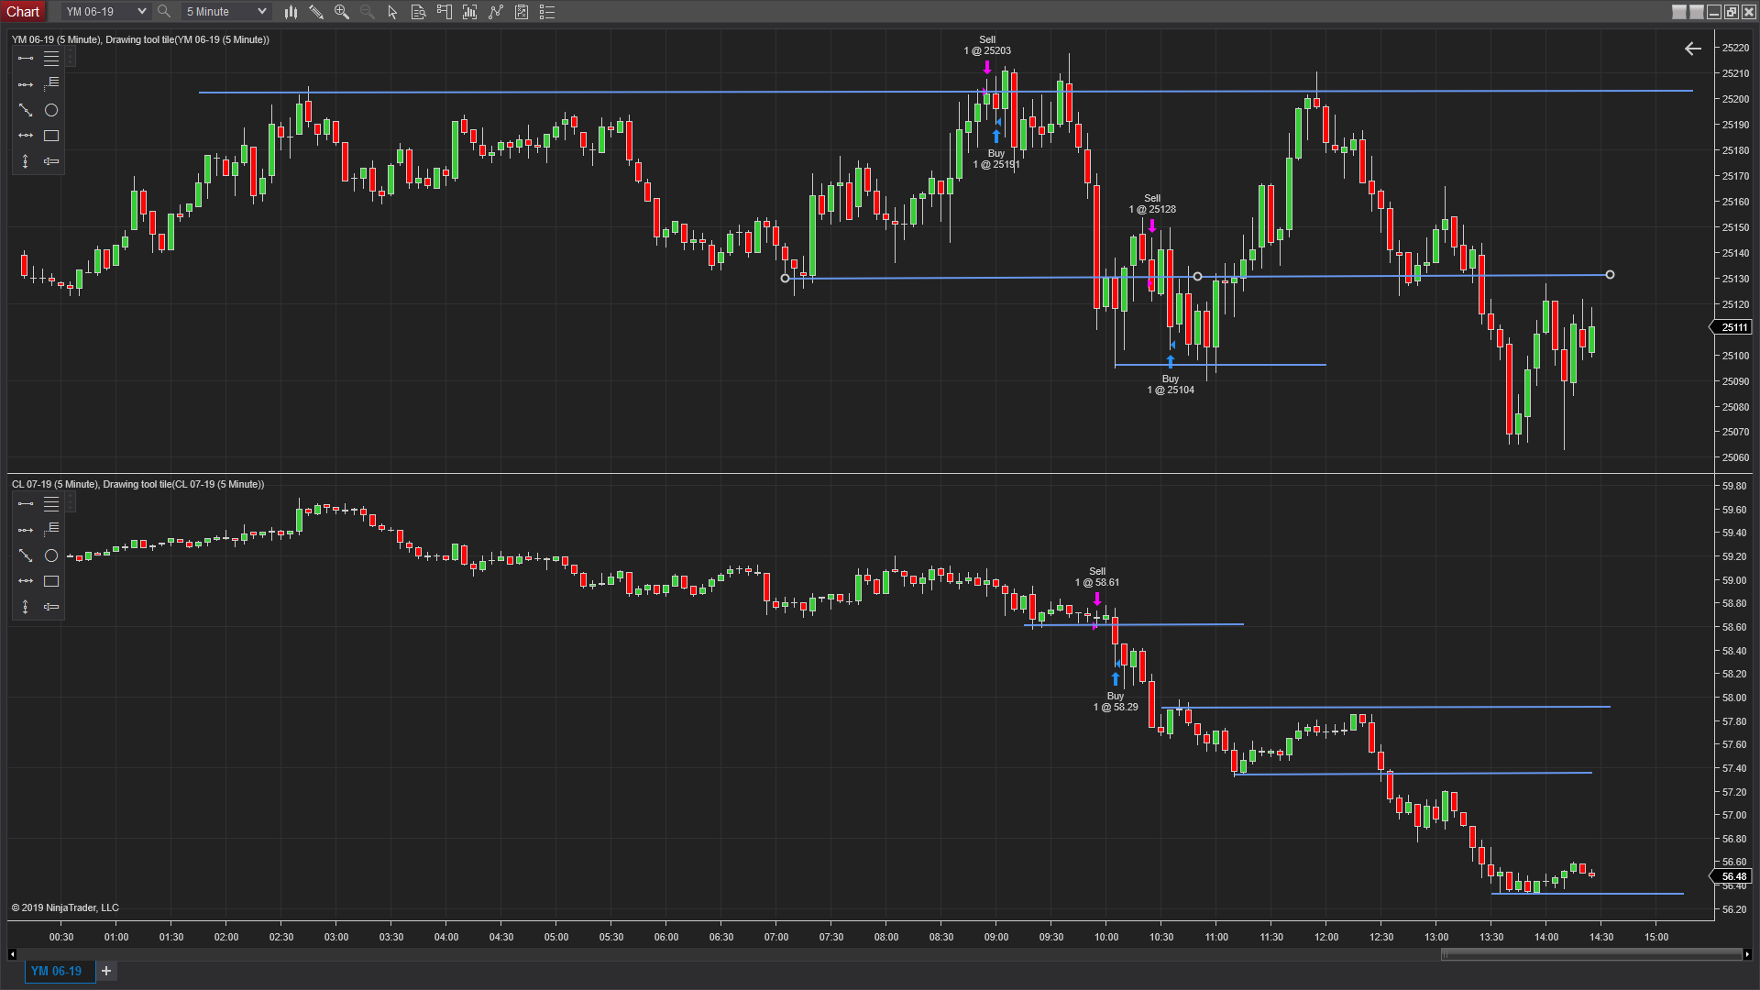Image resolution: width=1760 pixels, height=990 pixels.
Task: Open the Data Box icon in toolbar
Action: 419,12
